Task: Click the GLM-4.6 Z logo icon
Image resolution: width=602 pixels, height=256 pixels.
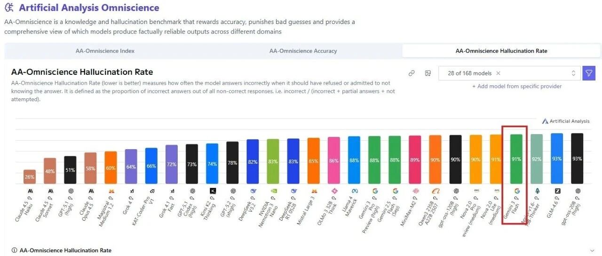Action: pos(557,191)
